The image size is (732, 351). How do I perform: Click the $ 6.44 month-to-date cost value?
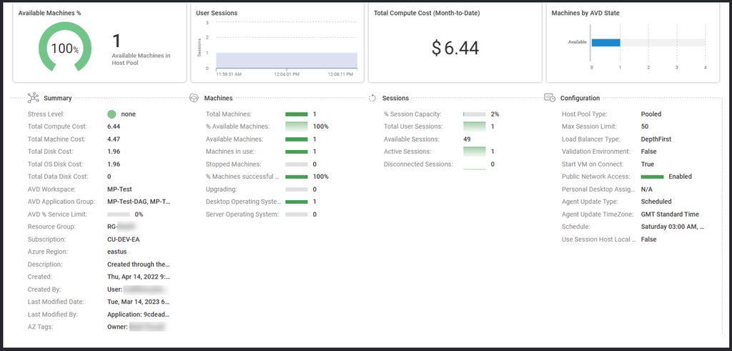tap(455, 48)
